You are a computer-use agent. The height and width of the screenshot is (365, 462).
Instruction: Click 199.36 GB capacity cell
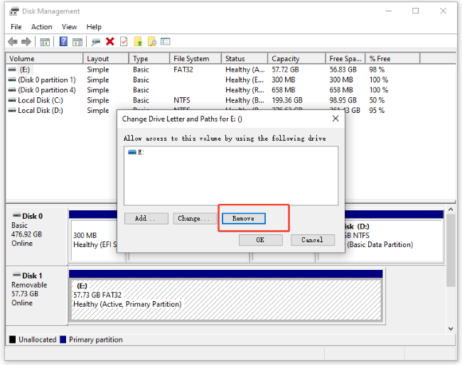tap(287, 100)
